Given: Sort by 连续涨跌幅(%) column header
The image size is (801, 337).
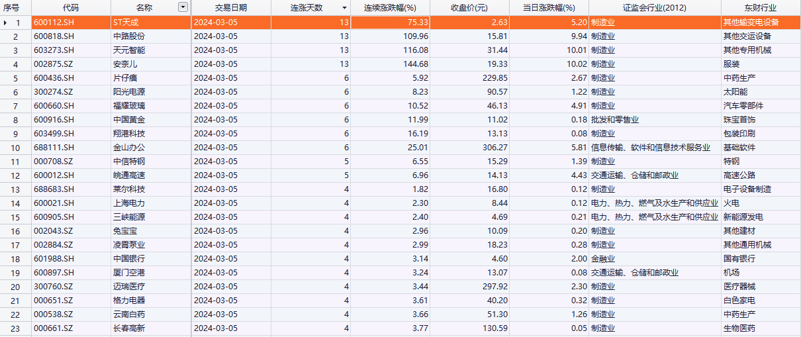Looking at the screenshot, I should click(x=390, y=7).
